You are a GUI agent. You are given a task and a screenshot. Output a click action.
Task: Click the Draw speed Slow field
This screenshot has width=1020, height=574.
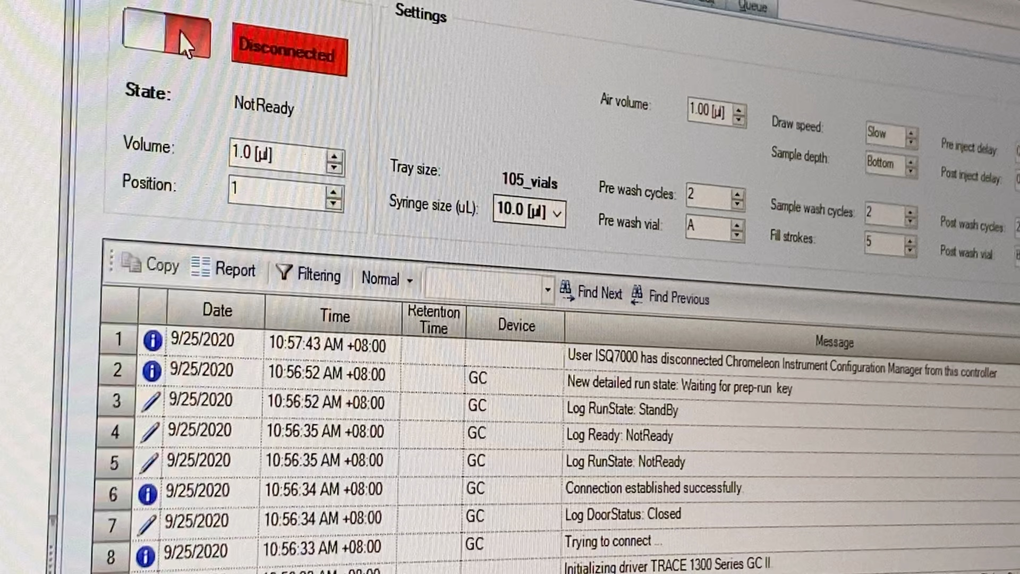coord(885,133)
